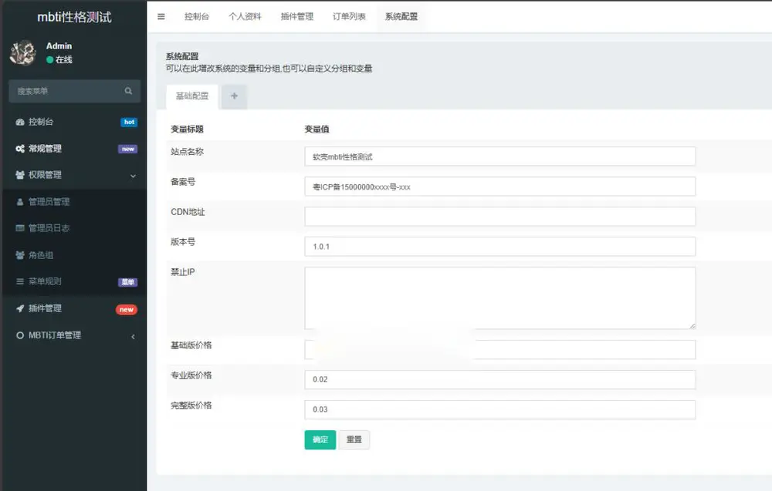
Task: Click the 禁止IP textarea resize handle
Action: (692, 326)
